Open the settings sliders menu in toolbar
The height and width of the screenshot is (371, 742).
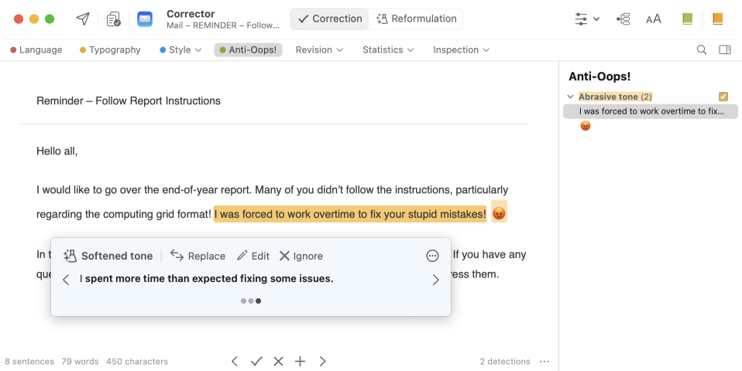587,19
